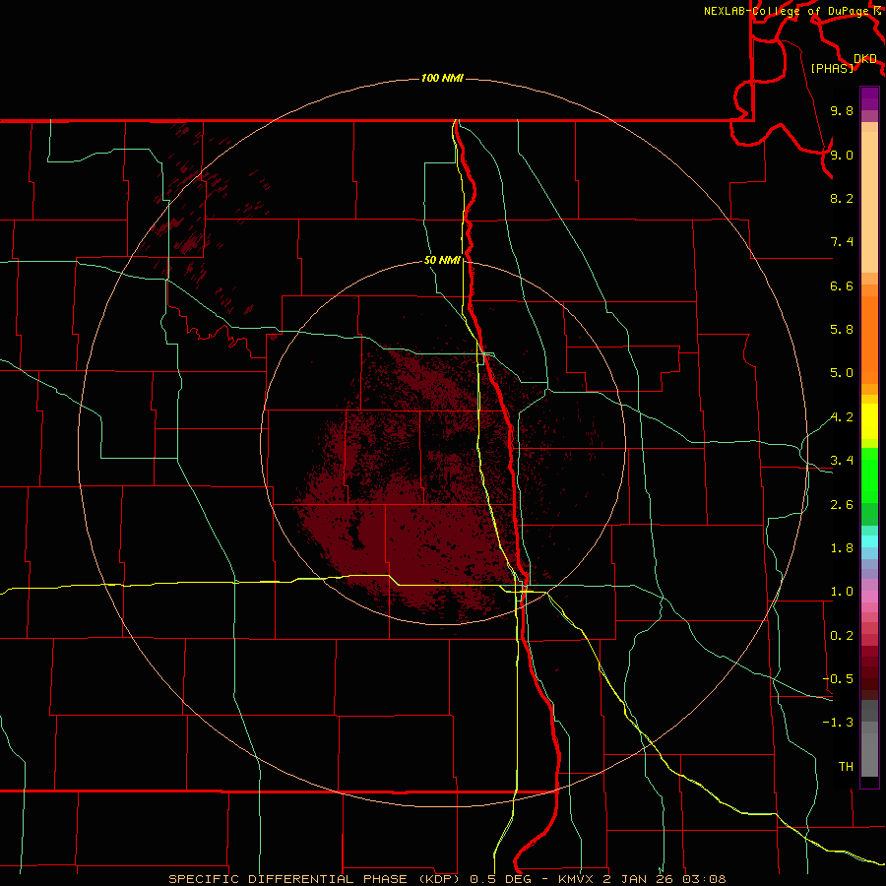886x886 pixels.
Task: Click the 2 JAN 26 03:08 timestamp
Action: pos(664,879)
